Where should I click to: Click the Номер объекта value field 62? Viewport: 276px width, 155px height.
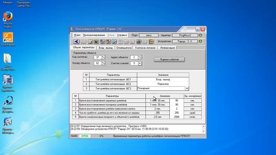coord(98,63)
